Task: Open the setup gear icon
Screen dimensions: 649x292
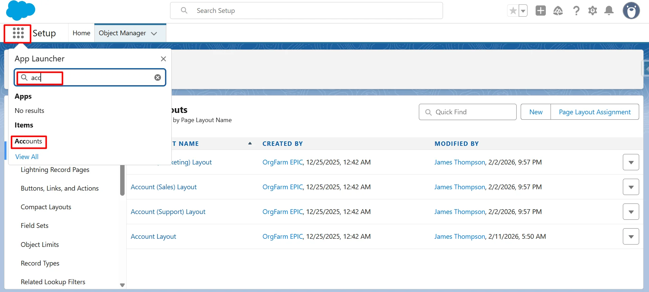Action: (x=593, y=11)
